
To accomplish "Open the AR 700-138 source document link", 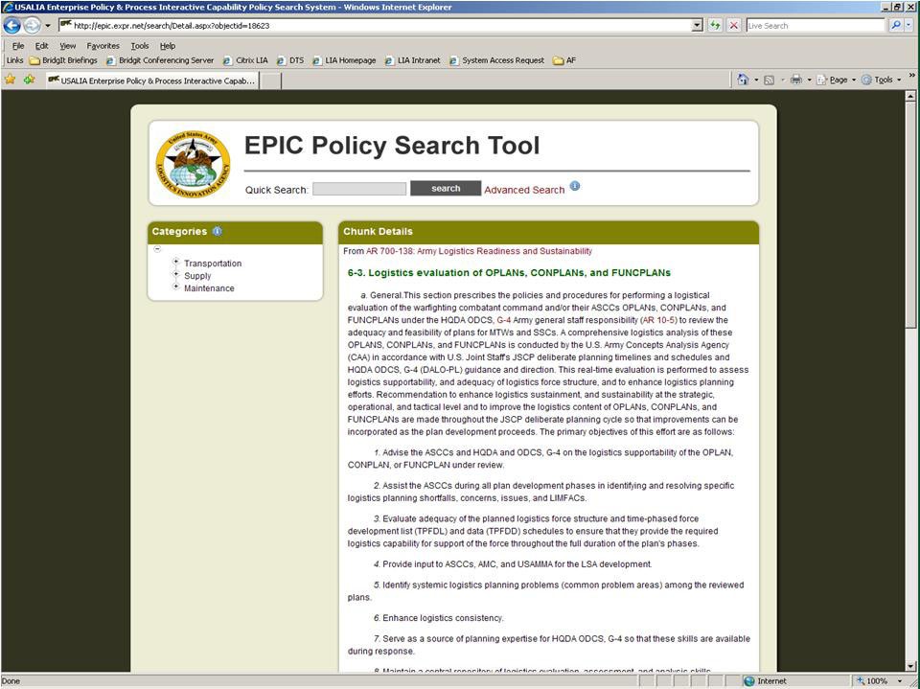I will pyautogui.click(x=479, y=251).
